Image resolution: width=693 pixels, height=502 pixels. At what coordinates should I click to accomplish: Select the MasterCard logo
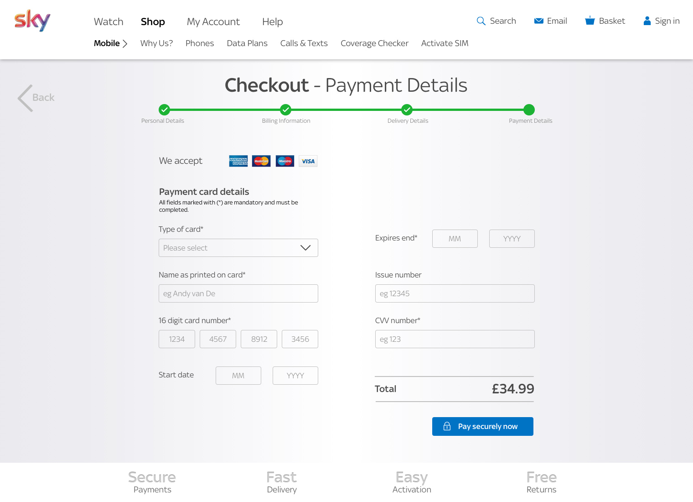pos(261,161)
